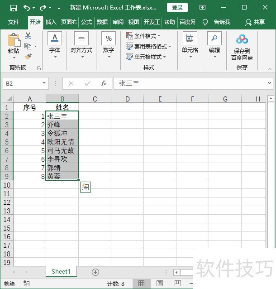276x289 pixels.
Task: Click cell containing 令狐冲
Action: click(62, 133)
